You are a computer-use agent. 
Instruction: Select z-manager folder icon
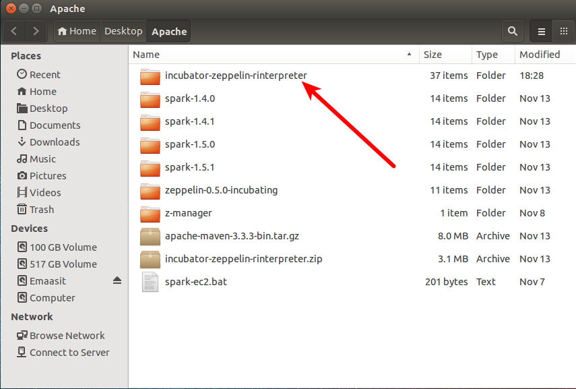pos(150,214)
